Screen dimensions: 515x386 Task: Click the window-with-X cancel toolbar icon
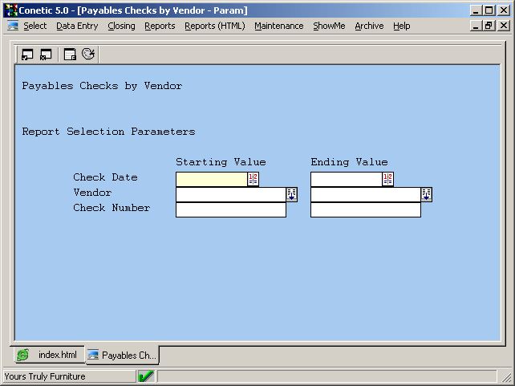click(x=46, y=55)
